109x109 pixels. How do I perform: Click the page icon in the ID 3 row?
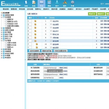35,28
